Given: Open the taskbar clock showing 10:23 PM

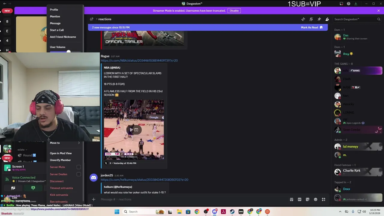Looking at the screenshot, I should point(374,211).
